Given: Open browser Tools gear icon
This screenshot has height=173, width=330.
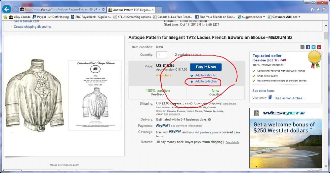Looking at the screenshot, I should (324, 9).
